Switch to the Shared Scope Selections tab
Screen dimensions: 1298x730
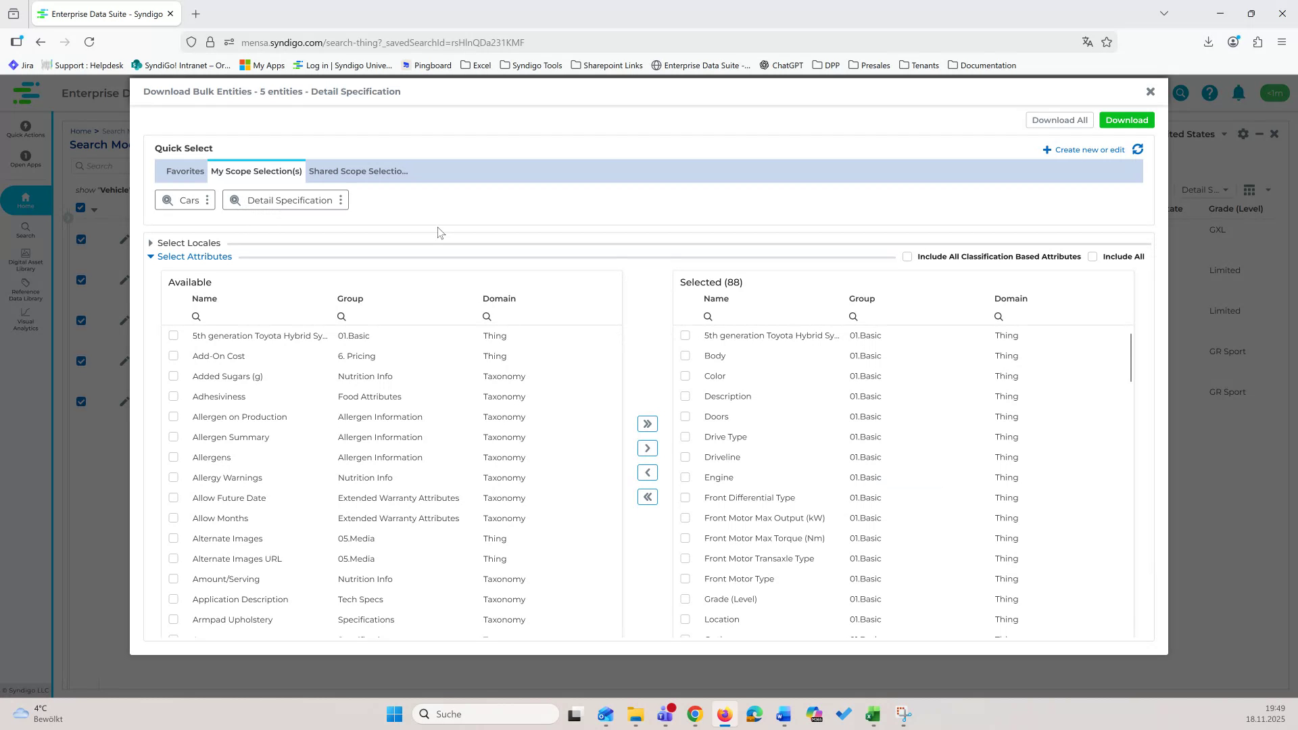[x=358, y=171]
